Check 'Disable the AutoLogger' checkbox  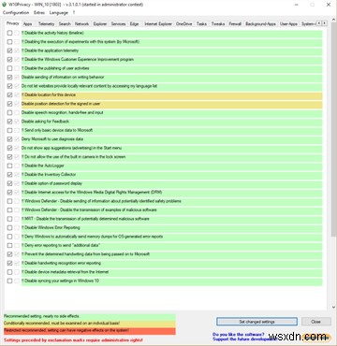point(10,166)
